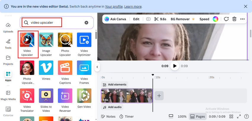252x121 pixels.
Task: Open the Photo Upscaler panda app
Action: [x=65, y=44]
